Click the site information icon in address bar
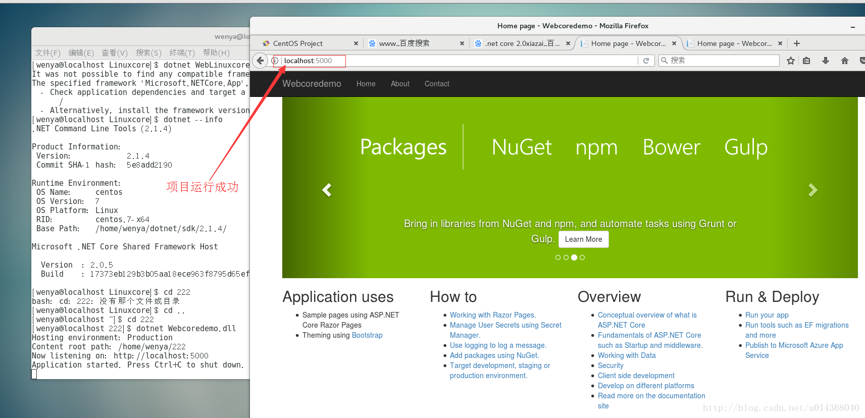This screenshot has width=865, height=418. tap(275, 61)
